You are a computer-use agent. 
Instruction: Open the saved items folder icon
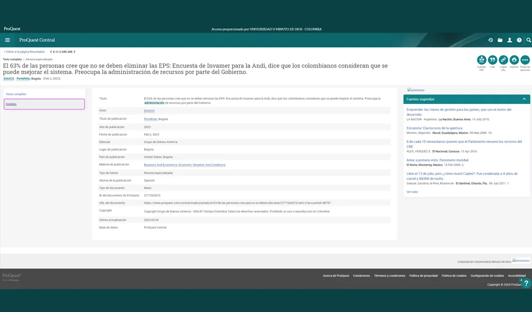point(500,40)
